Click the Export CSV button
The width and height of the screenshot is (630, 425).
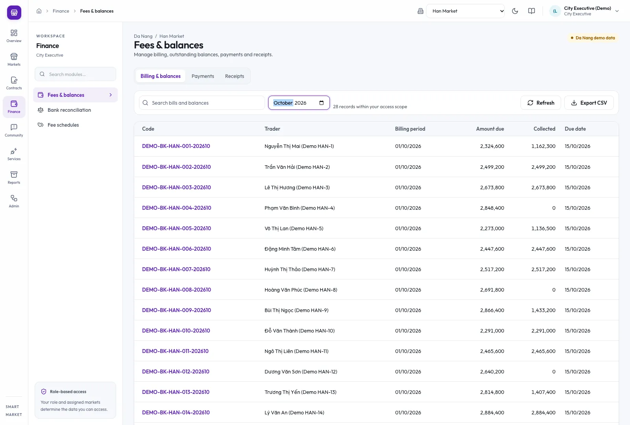[x=589, y=103]
